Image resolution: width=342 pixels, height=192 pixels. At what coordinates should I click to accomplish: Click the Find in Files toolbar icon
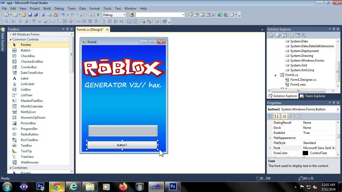point(131,15)
